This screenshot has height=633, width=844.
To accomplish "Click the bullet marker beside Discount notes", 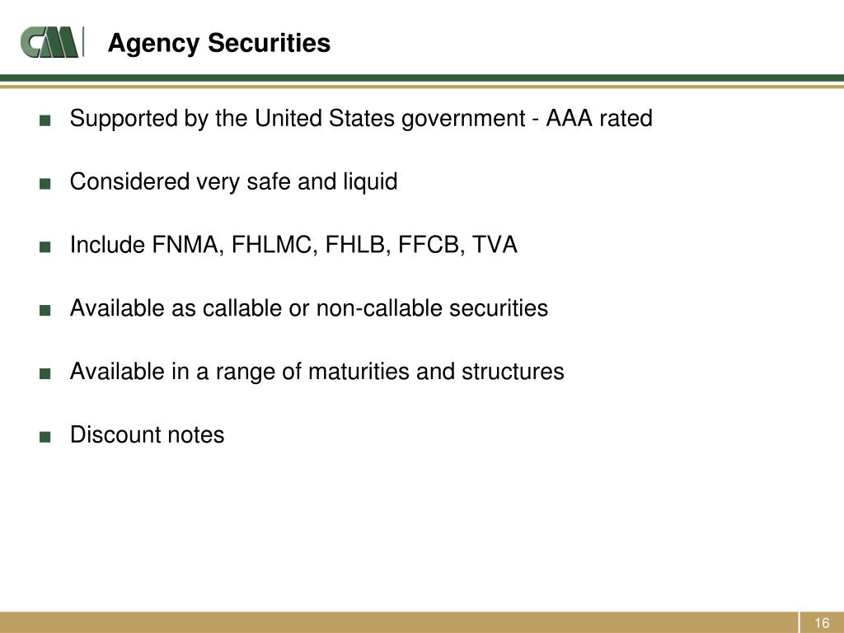I will point(45,437).
